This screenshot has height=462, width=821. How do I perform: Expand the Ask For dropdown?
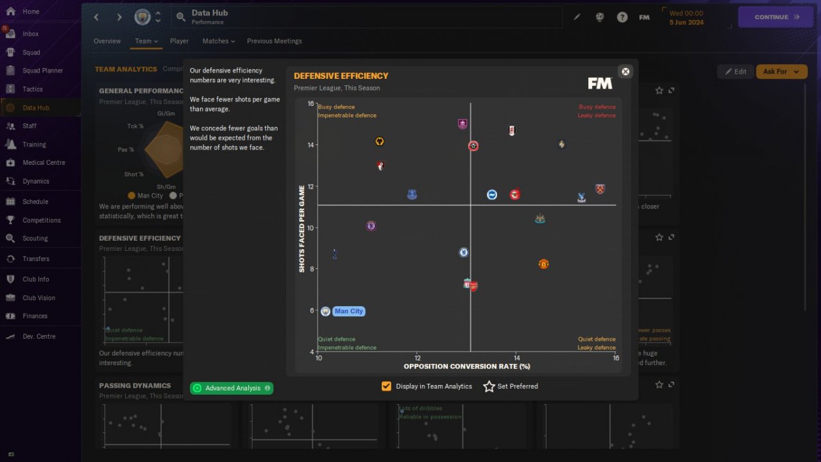click(x=781, y=72)
